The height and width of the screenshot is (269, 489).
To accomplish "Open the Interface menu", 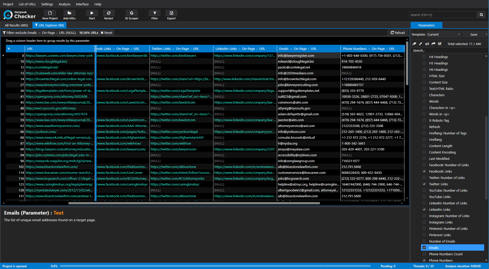I will click(x=82, y=4).
